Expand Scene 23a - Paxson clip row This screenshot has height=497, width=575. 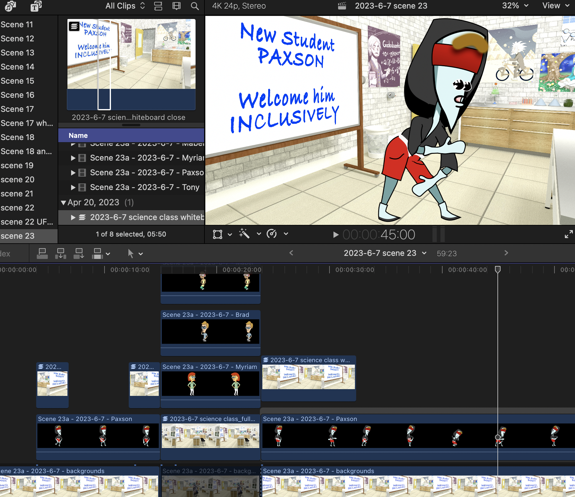(x=73, y=173)
